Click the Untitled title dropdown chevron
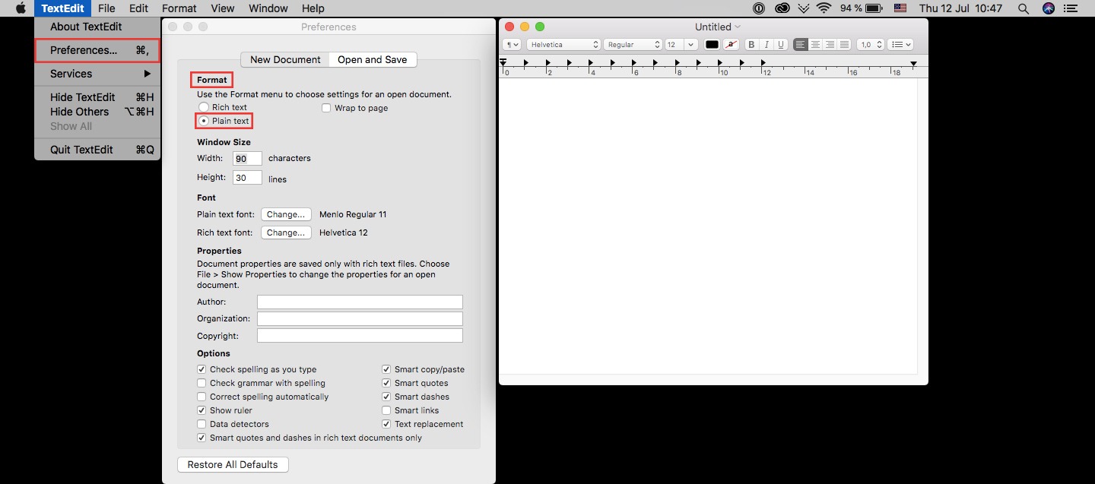Image resolution: width=1095 pixels, height=484 pixels. coord(738,27)
